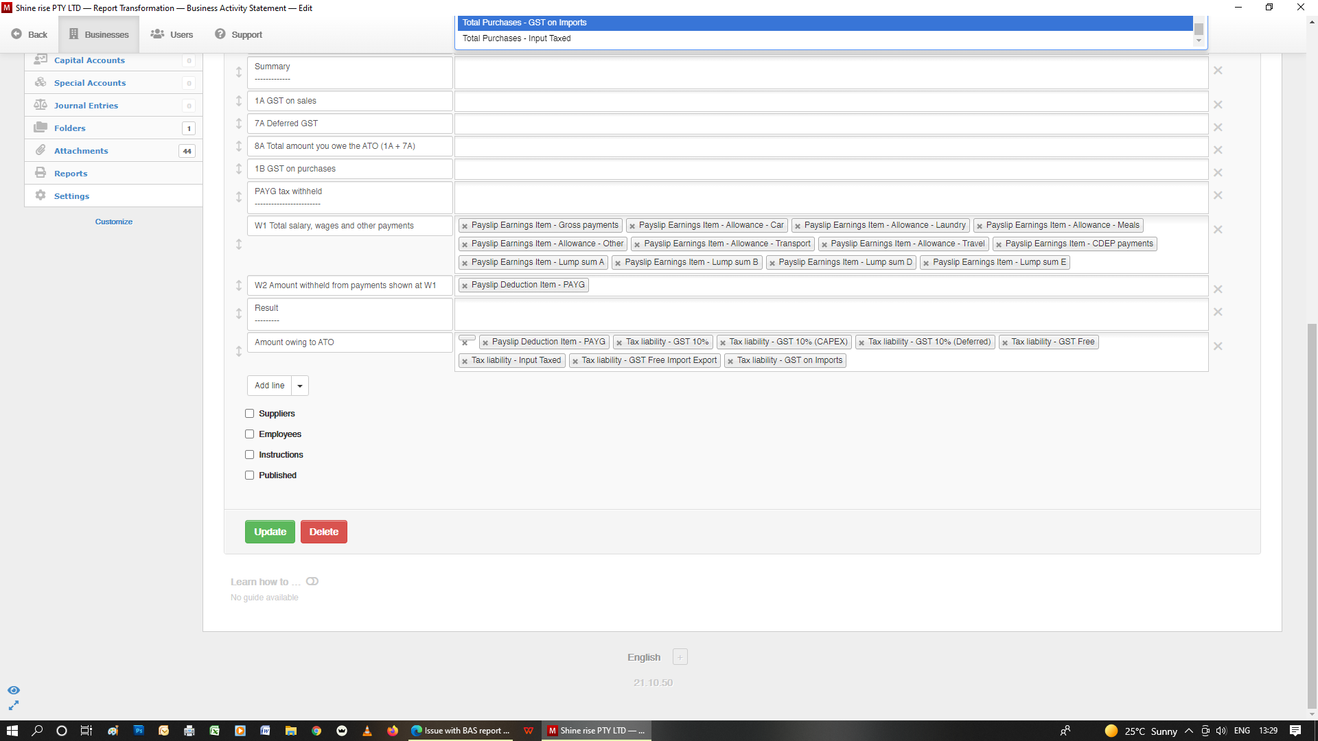Viewport: 1318px width, 741px height.
Task: Remove the 'Payslip Earnings Item - Lump sum A' tag
Action: coord(465,263)
